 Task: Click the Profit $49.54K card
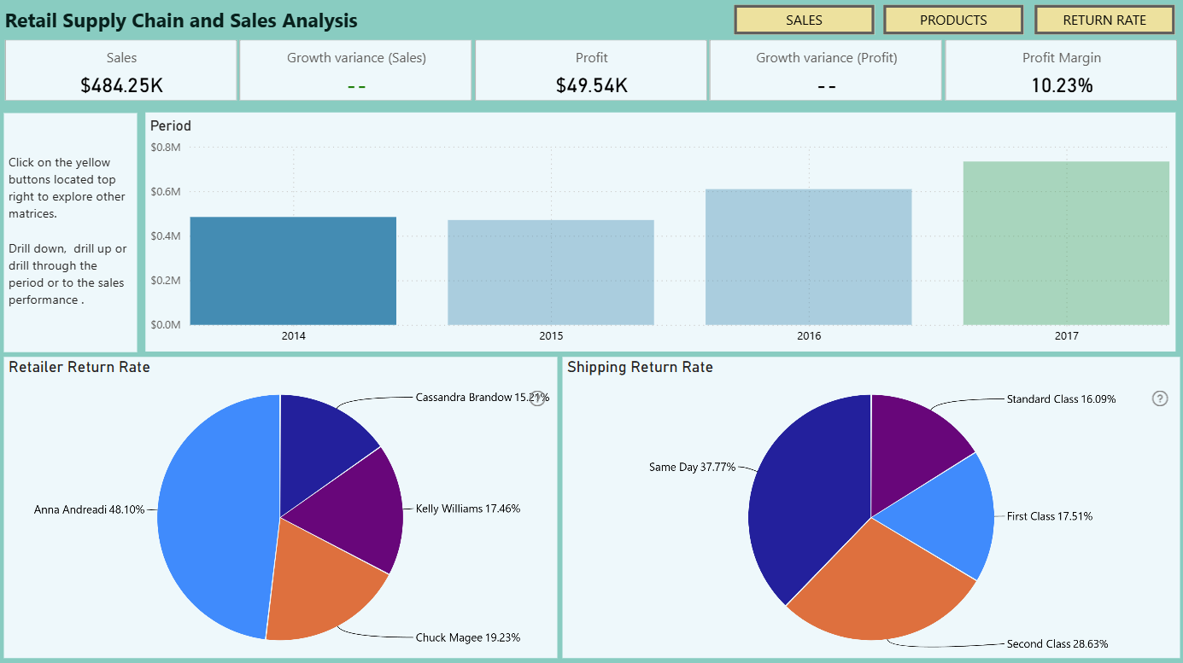point(592,71)
